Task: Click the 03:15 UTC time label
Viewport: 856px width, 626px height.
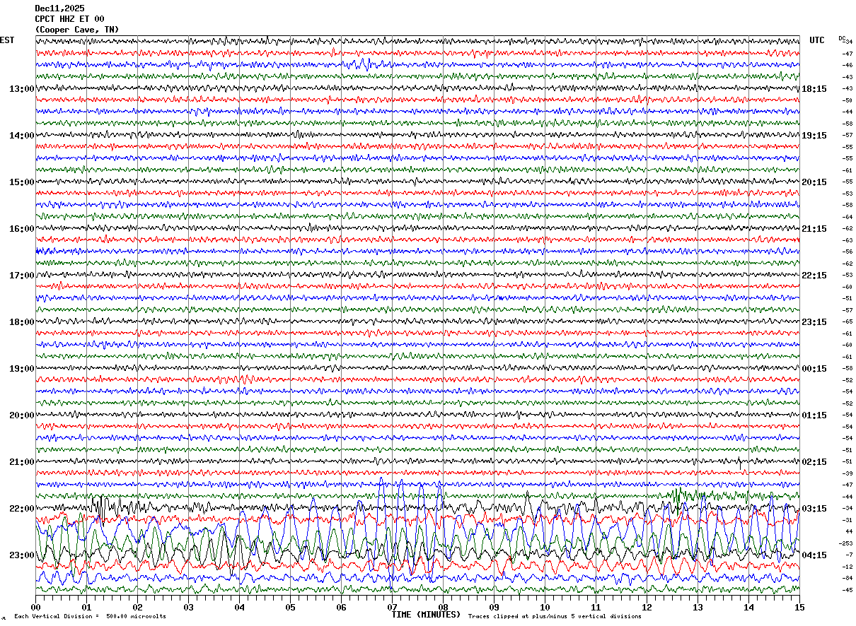Action: (814, 509)
